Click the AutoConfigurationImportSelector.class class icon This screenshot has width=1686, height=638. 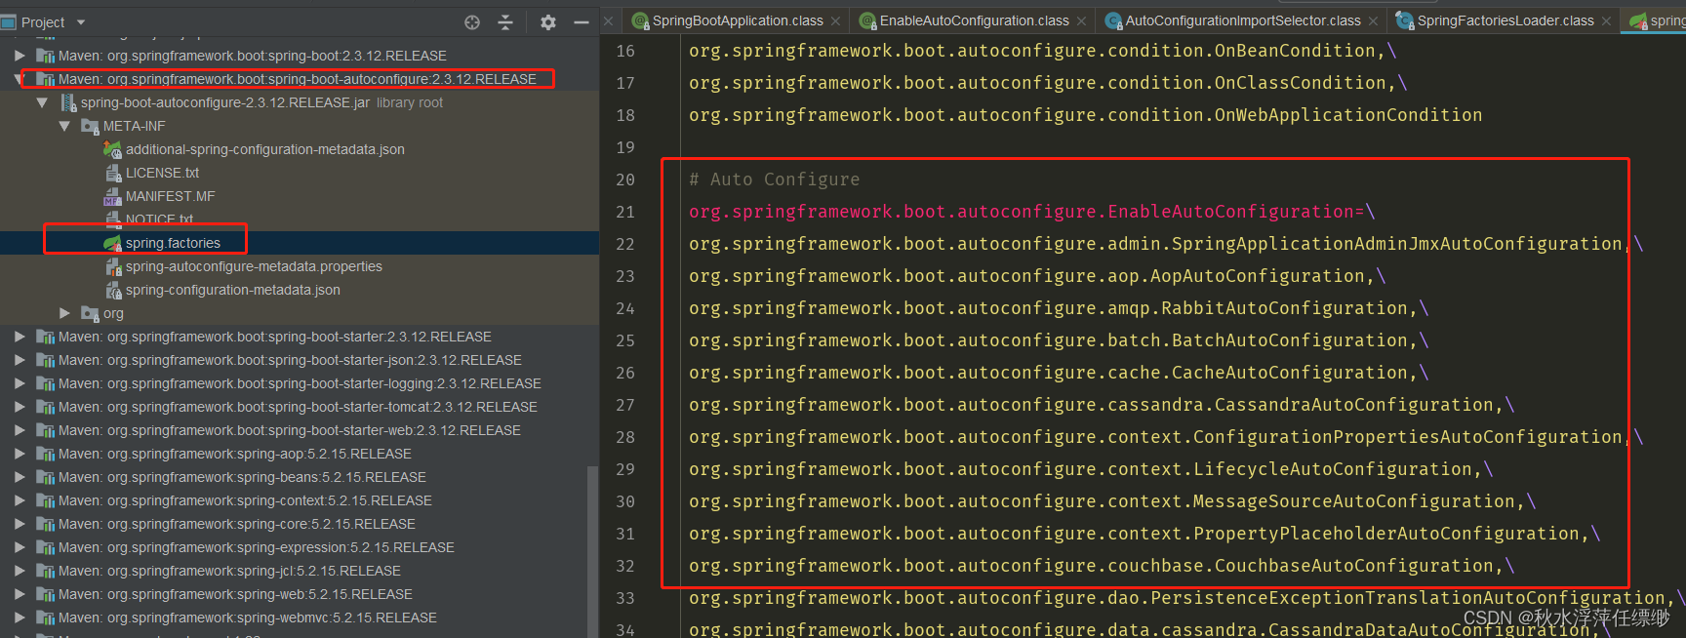(x=1113, y=20)
